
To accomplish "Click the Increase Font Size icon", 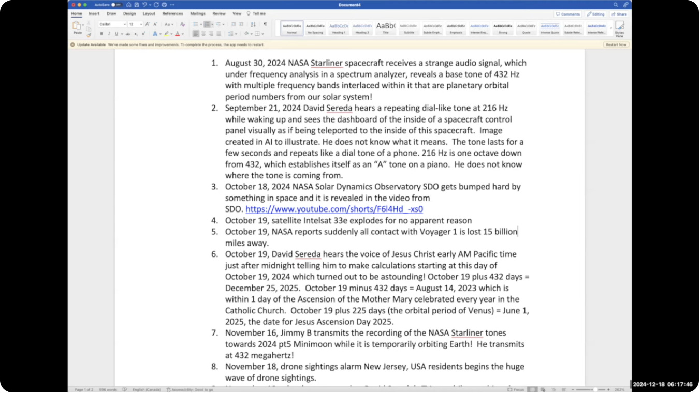I will (x=148, y=24).
